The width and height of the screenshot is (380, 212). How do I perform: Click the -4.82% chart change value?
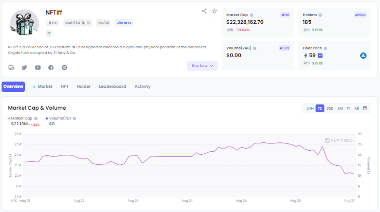[x=34, y=125]
